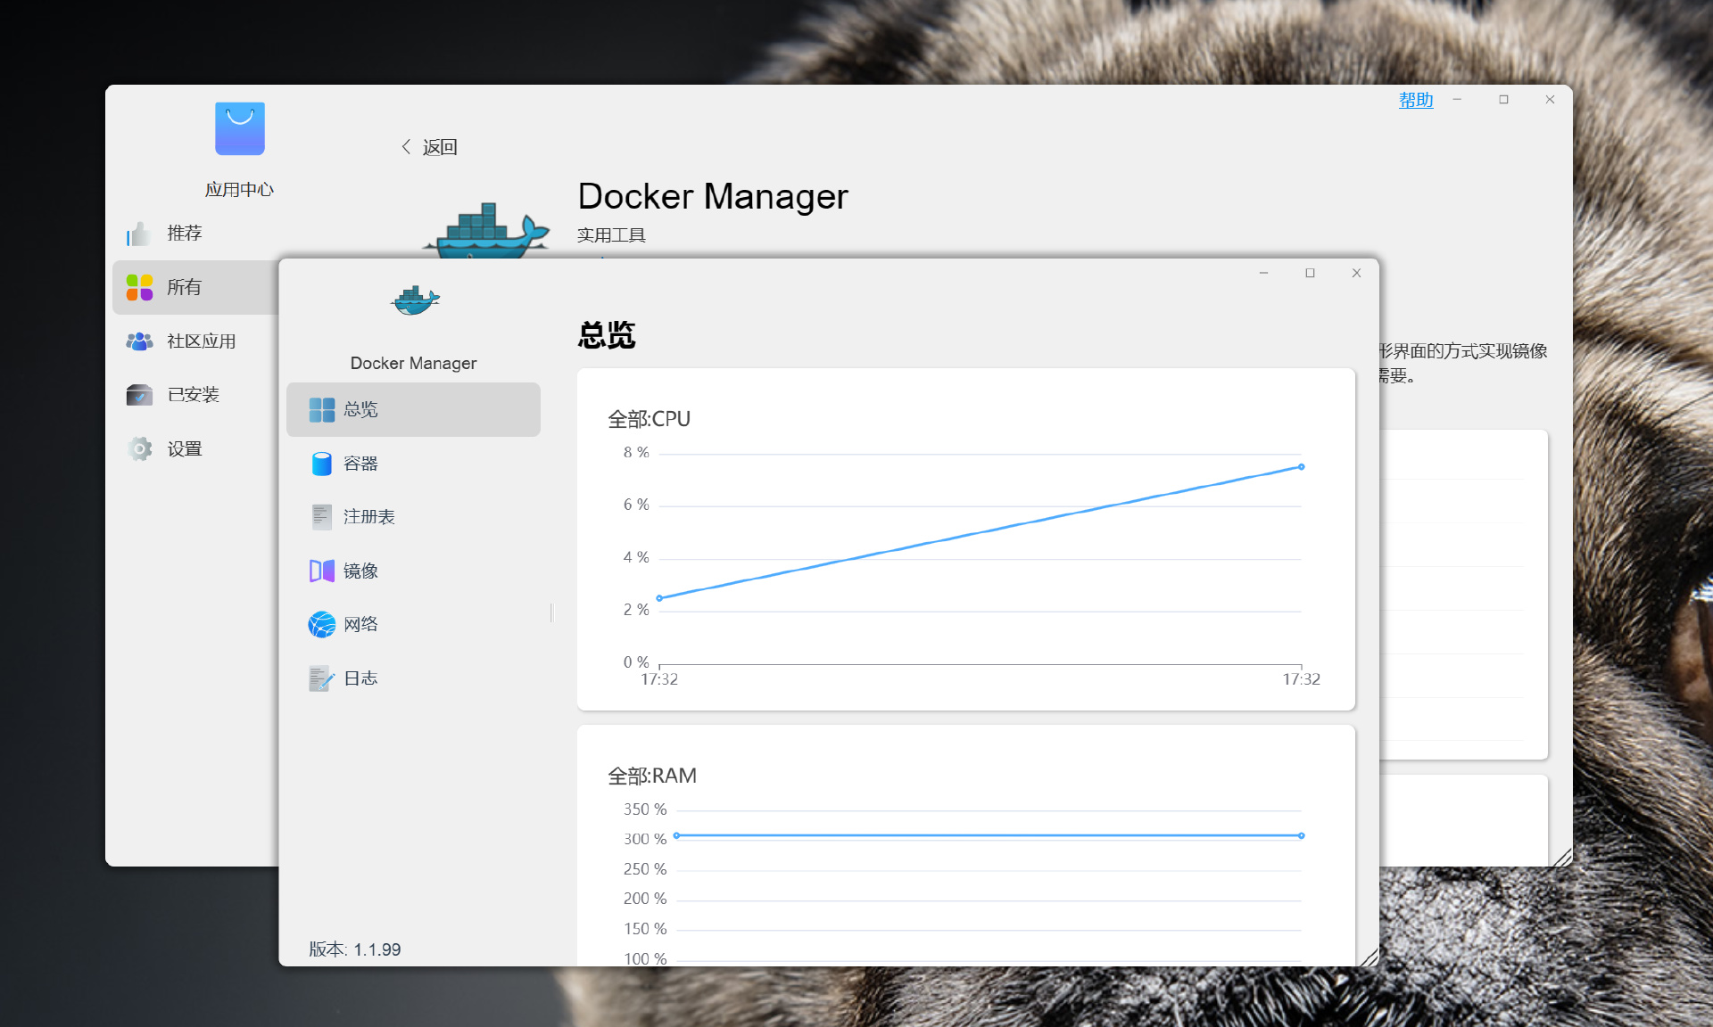Open App Center 设置 settings
The height and width of the screenshot is (1027, 1713).
[x=184, y=449]
